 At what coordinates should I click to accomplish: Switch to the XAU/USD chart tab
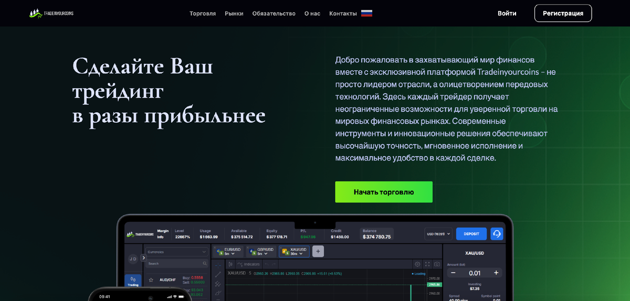[x=294, y=251]
